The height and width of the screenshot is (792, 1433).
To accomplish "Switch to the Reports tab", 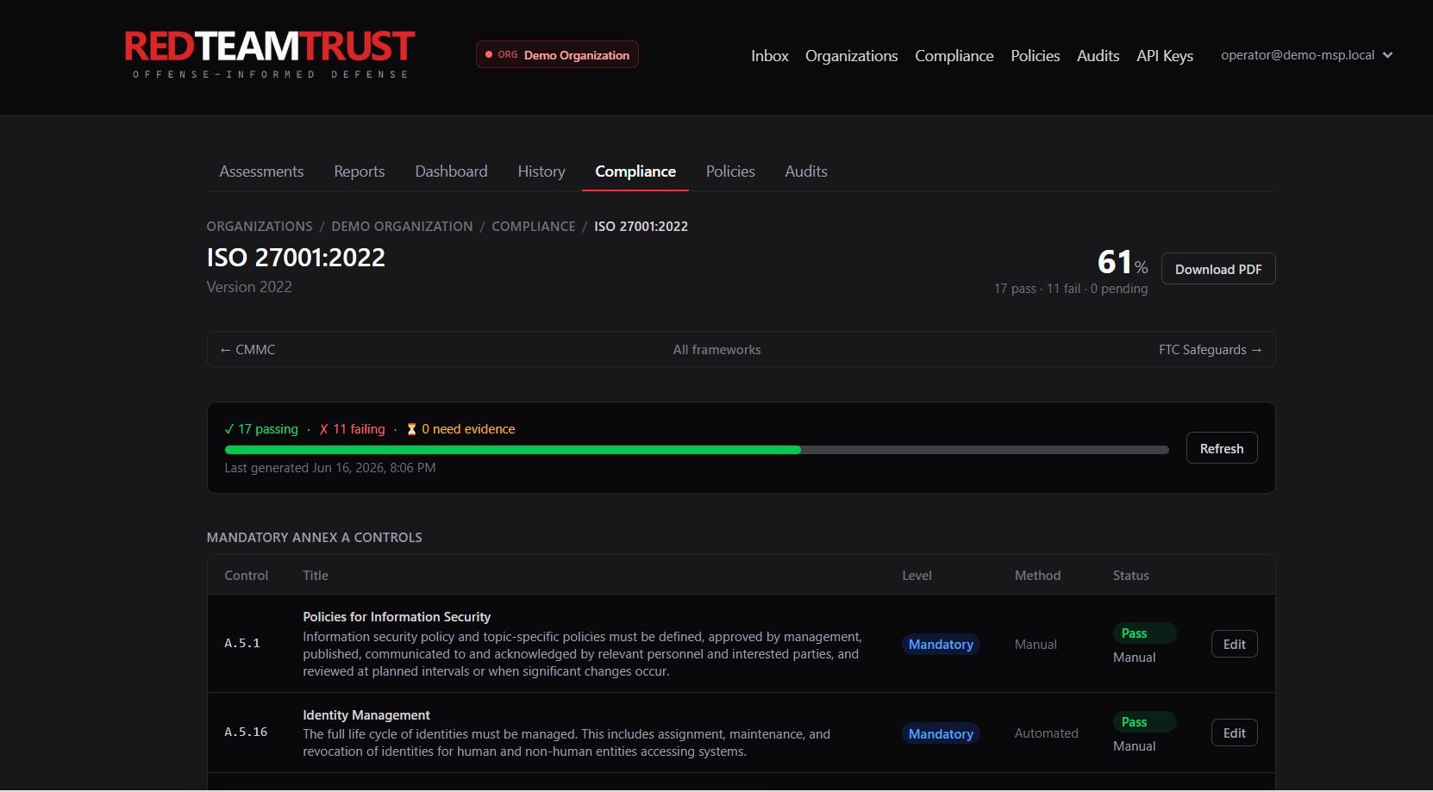I will coord(360,171).
